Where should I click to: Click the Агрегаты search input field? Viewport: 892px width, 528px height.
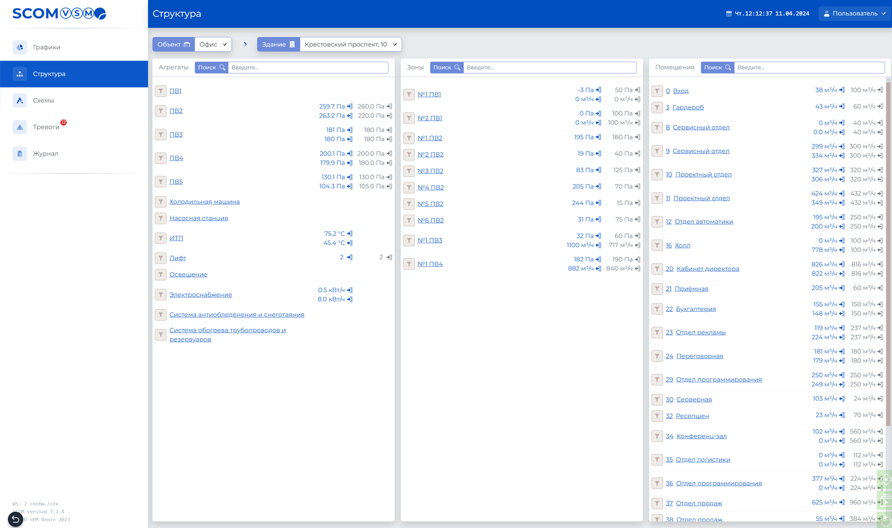click(308, 67)
